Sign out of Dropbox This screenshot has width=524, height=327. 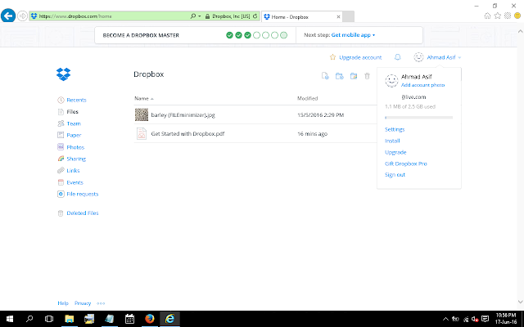[395, 174]
